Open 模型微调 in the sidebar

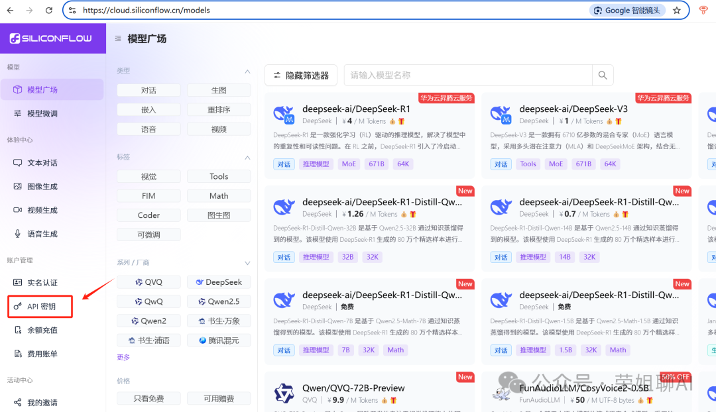click(52, 113)
